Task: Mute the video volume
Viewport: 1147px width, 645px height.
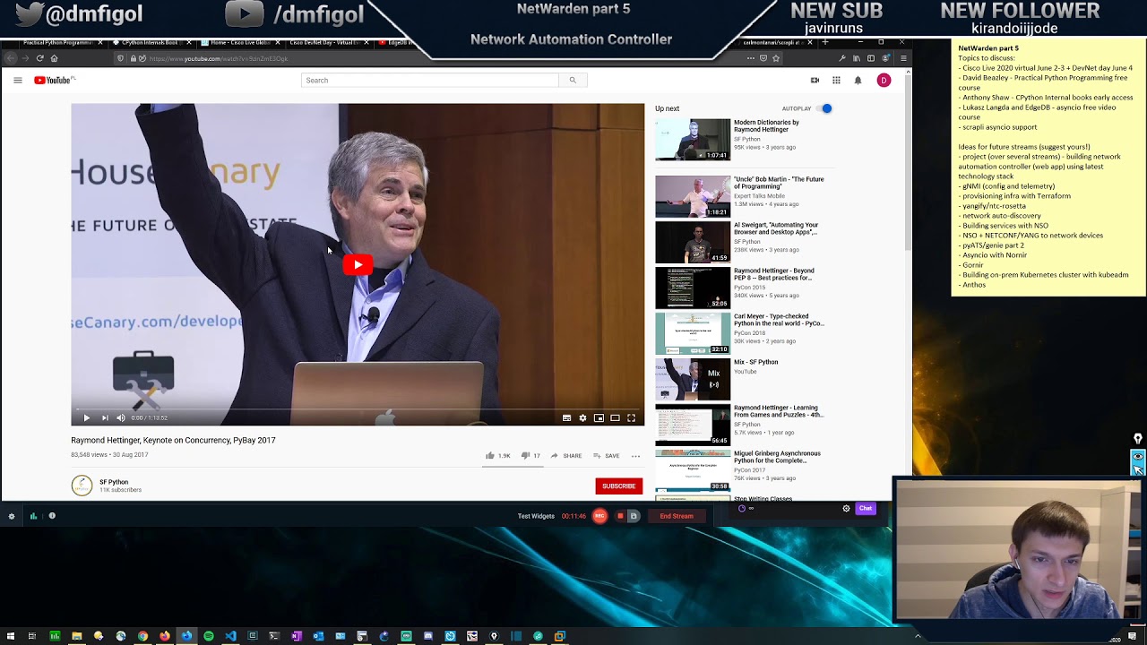Action: pyautogui.click(x=121, y=417)
